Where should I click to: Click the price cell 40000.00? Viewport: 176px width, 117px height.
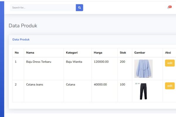pyautogui.click(x=100, y=85)
